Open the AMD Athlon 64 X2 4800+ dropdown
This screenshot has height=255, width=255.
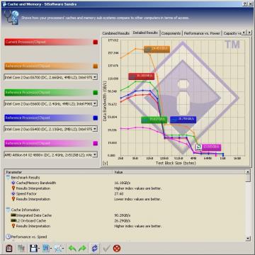point(95,155)
